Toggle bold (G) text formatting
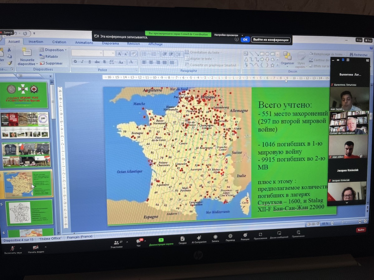Image resolution: width=374 pixels, height=280 pixels. 75,62
